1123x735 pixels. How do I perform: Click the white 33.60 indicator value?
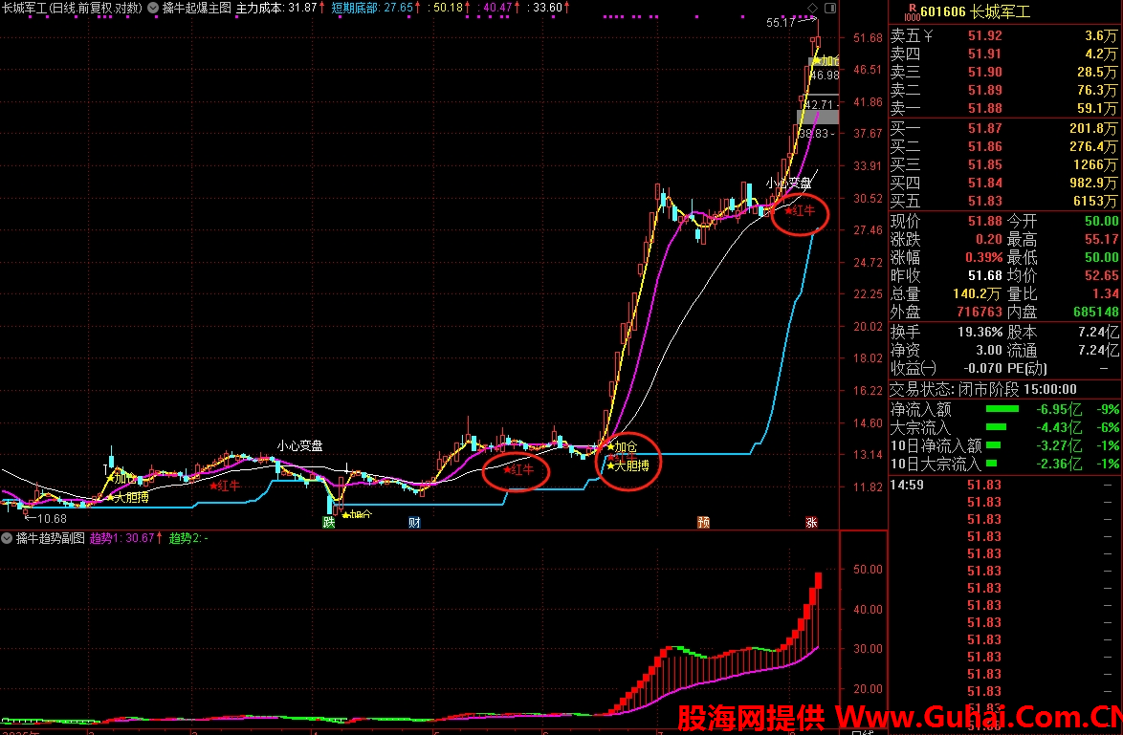click(549, 8)
